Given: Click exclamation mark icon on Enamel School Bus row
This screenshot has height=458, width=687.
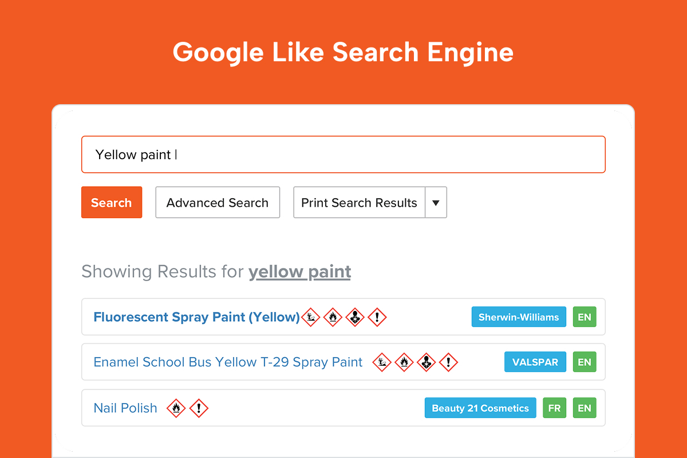Looking at the screenshot, I should (449, 362).
